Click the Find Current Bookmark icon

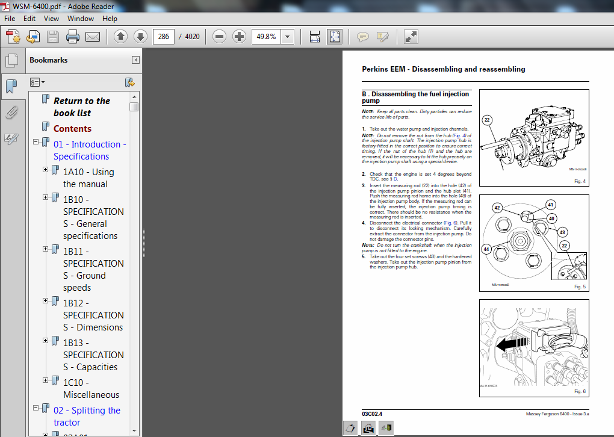point(129,82)
